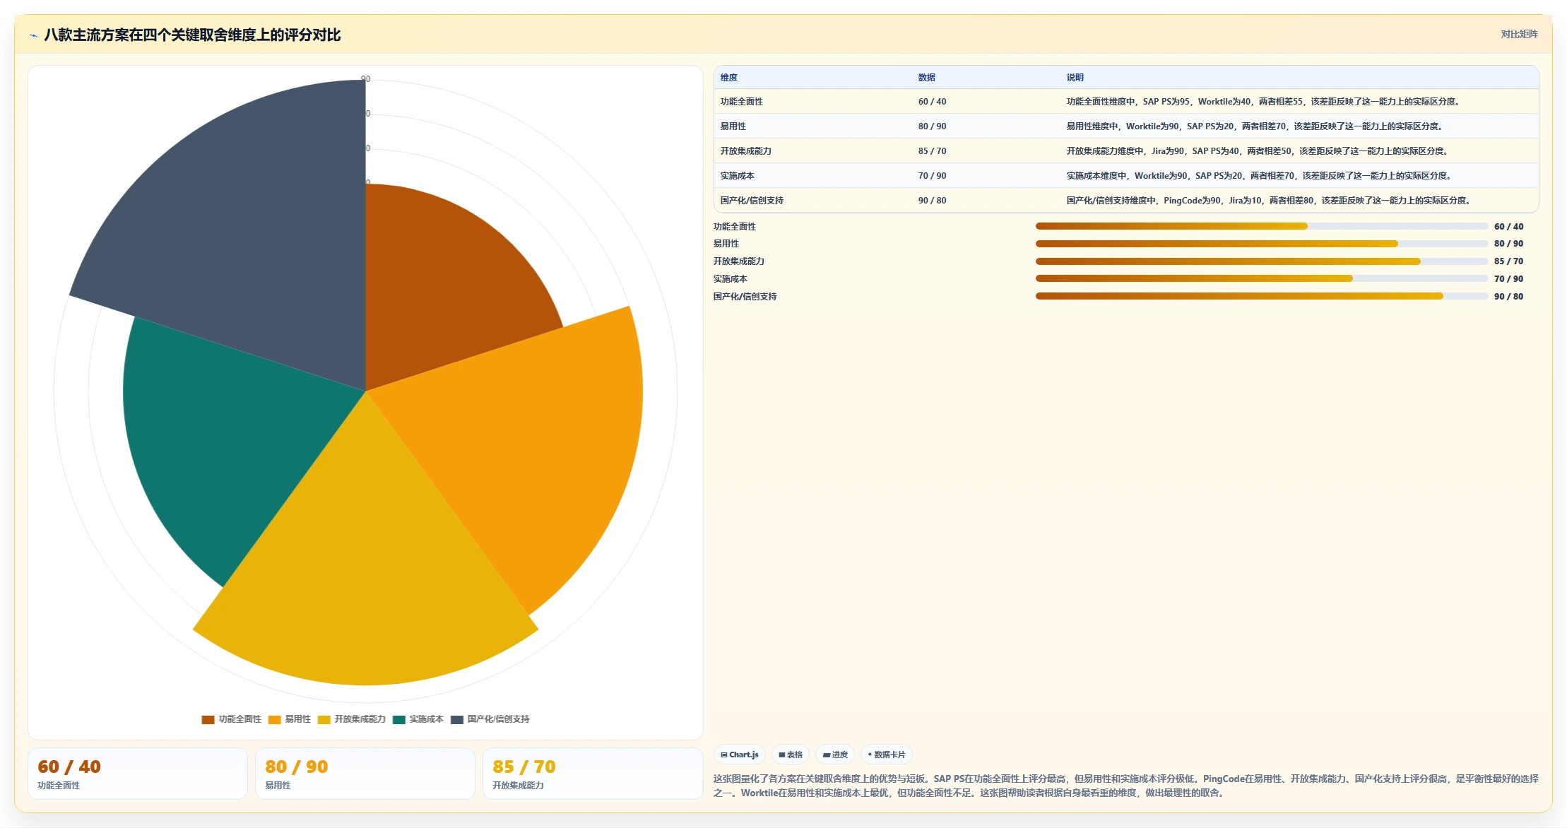Click the 功能全面性 progress bar

point(1262,226)
